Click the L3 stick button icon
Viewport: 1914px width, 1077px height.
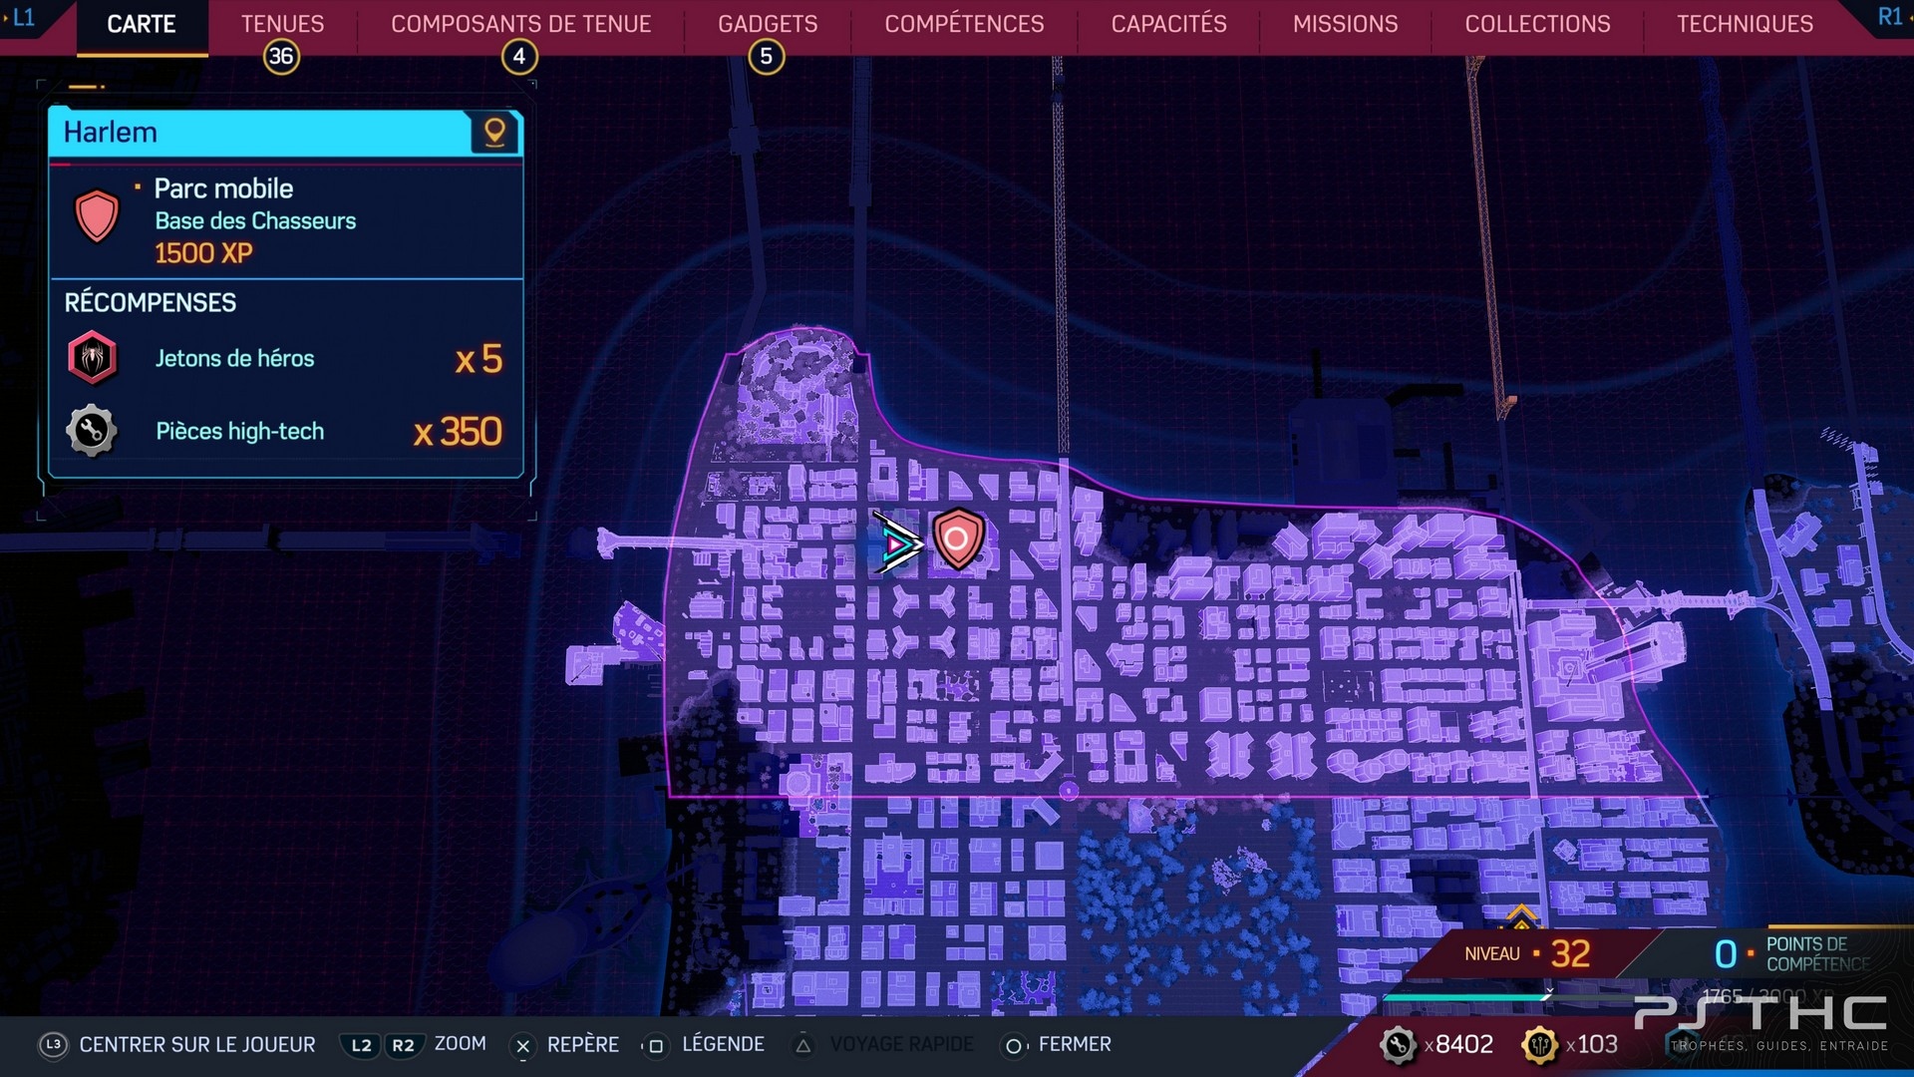coord(54,1044)
